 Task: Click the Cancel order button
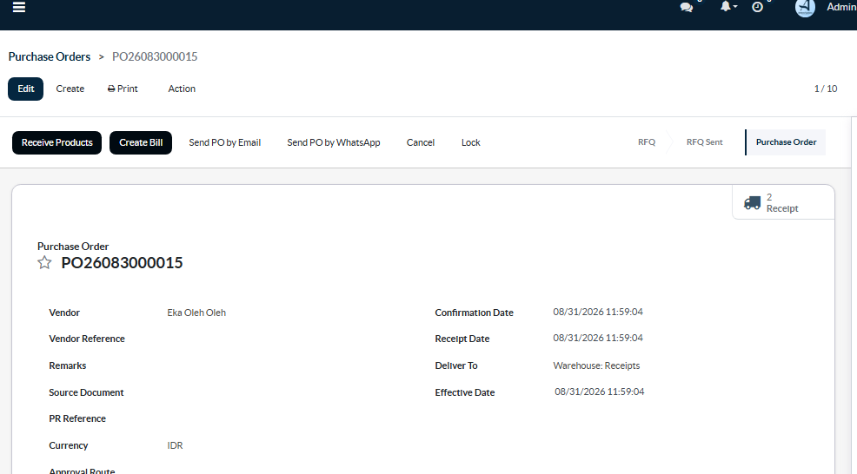tap(421, 142)
